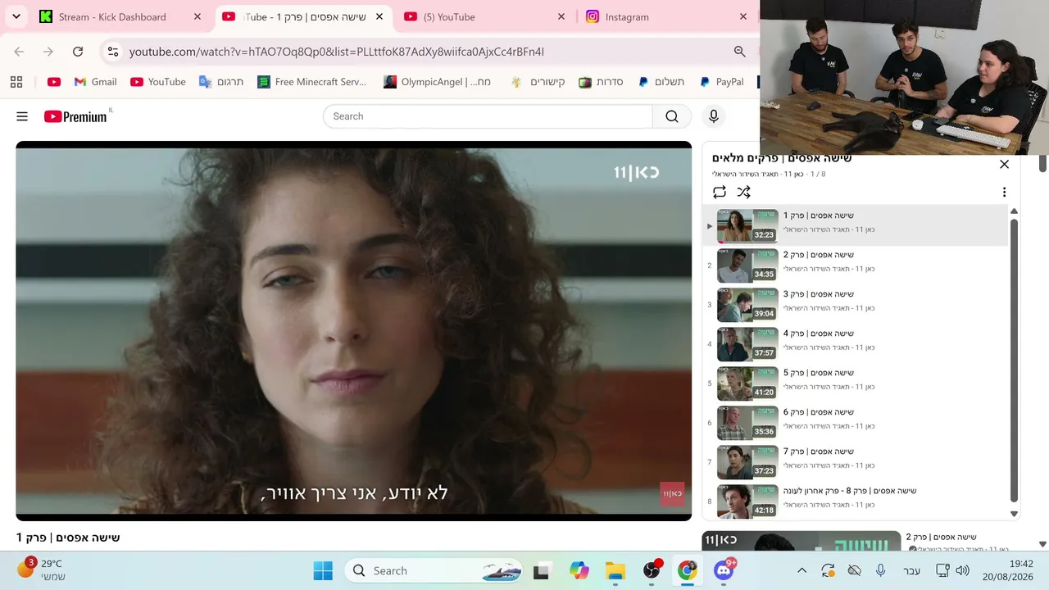The image size is (1049, 590).
Task: Reload the current page
Action: (78, 52)
